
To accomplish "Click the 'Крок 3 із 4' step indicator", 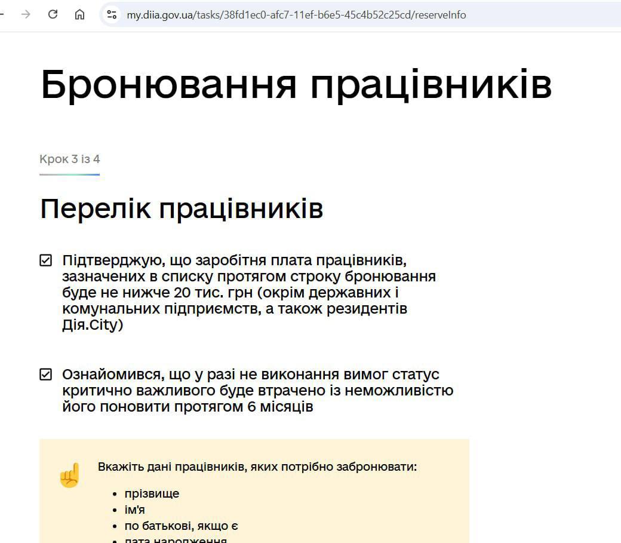I will click(69, 159).
